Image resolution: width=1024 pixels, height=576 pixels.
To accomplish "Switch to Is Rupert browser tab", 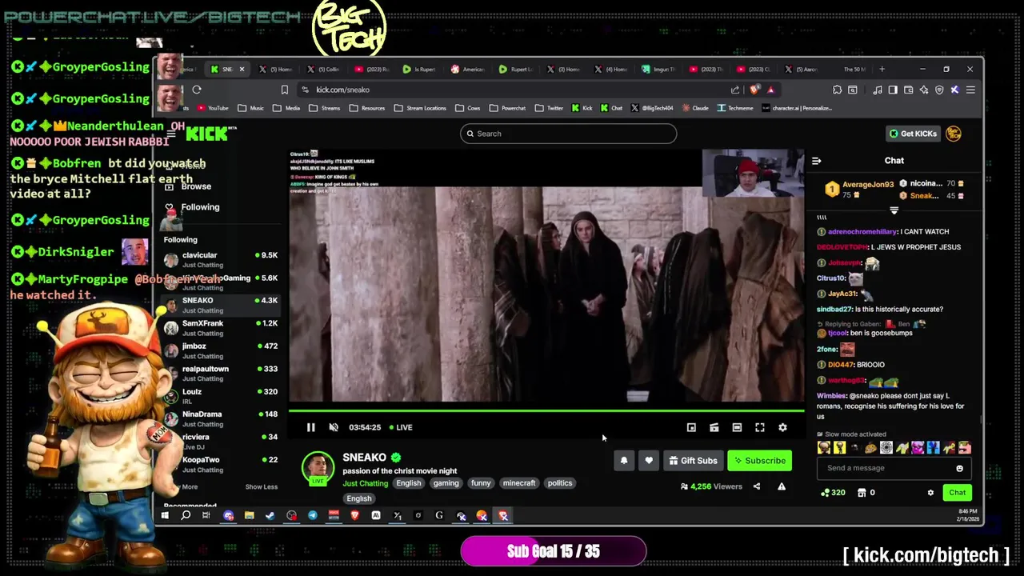I will [420, 70].
